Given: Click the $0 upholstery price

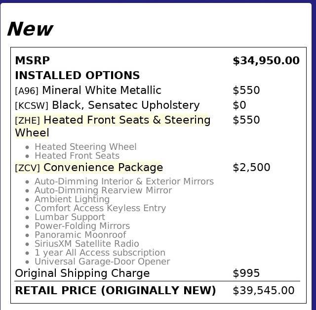Looking at the screenshot, I should coord(239,105).
